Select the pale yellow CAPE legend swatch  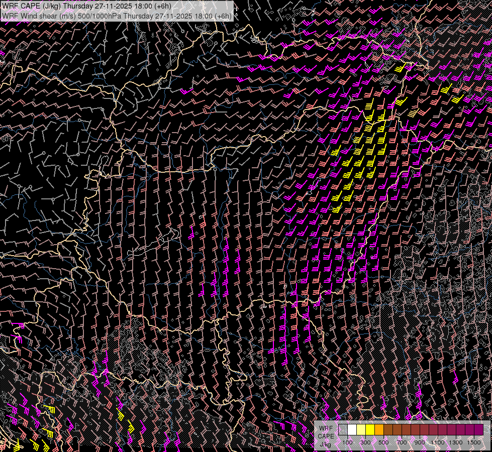coord(361,430)
